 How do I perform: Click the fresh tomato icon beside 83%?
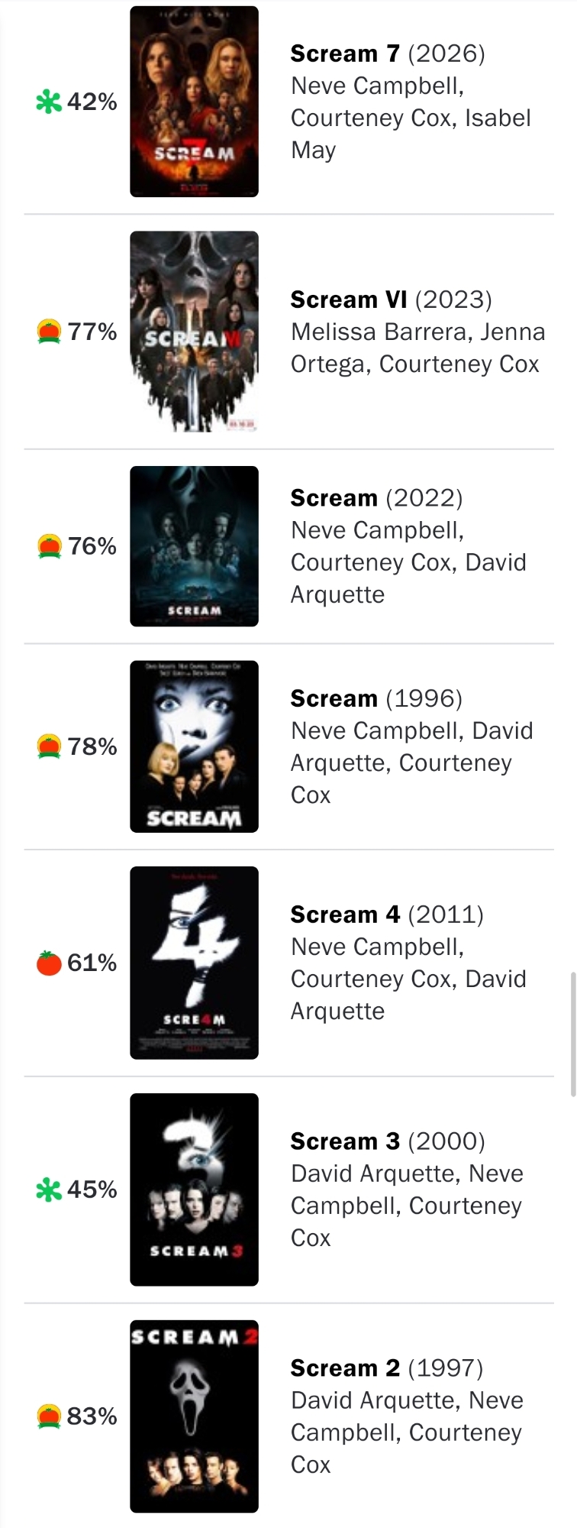click(x=49, y=1416)
